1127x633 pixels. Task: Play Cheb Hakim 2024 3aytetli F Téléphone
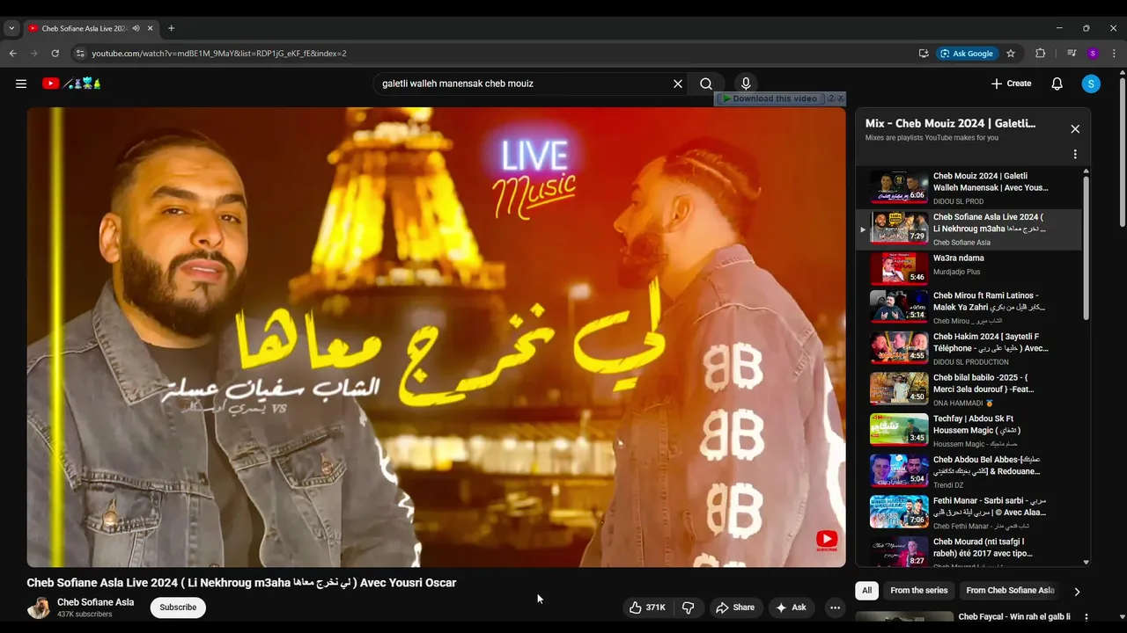969,348
